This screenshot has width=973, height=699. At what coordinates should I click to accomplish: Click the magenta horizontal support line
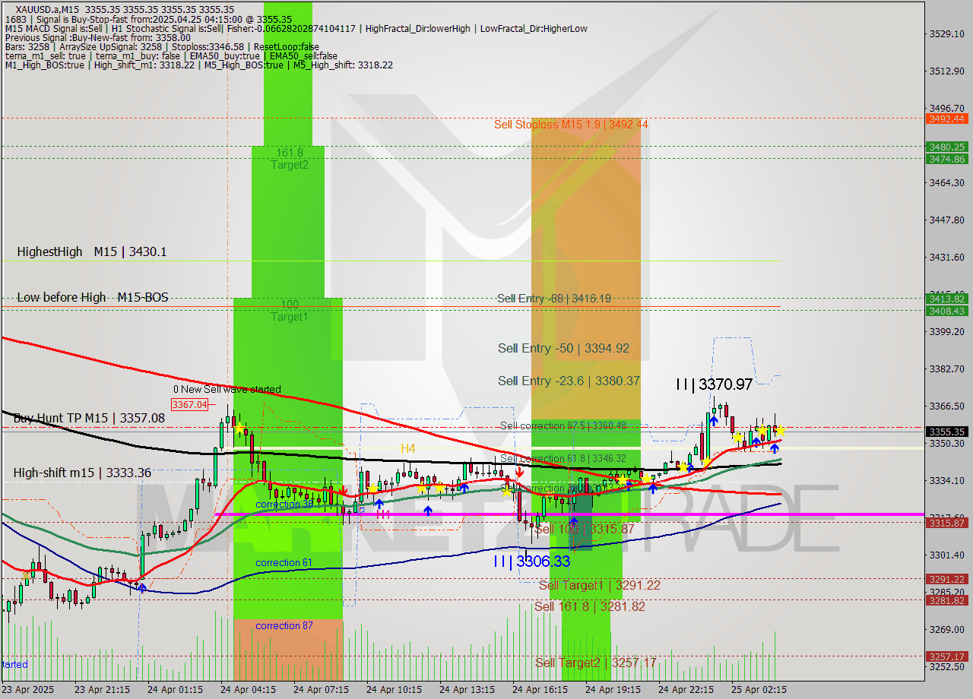point(456,516)
